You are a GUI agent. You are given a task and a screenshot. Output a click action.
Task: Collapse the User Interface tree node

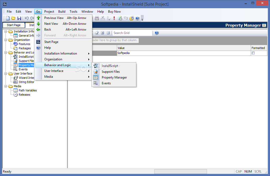6,74
